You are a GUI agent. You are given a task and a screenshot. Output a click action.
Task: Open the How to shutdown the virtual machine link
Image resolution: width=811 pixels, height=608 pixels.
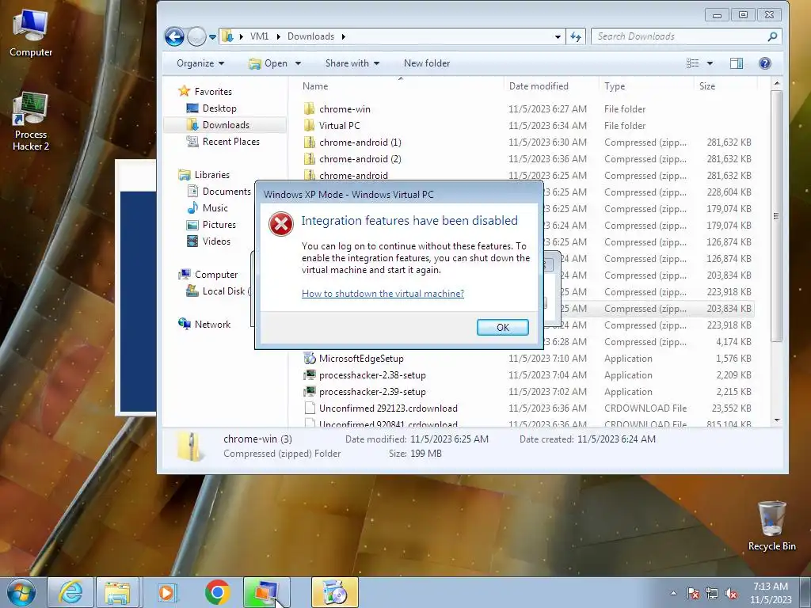(x=383, y=293)
